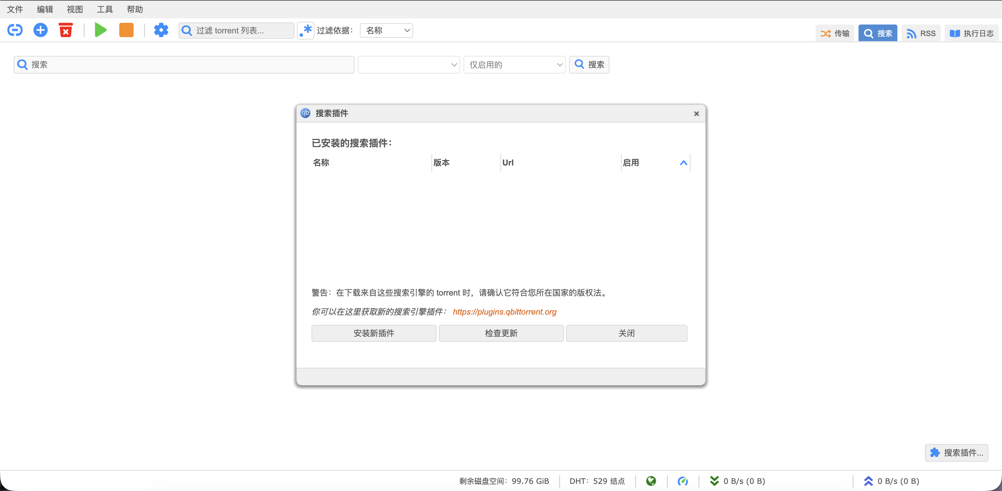This screenshot has height=491, width=1002.
Task: Switch to the RSS tab
Action: click(921, 33)
